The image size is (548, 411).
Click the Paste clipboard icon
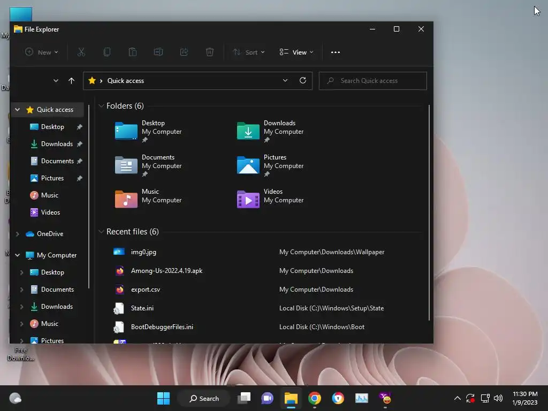[x=133, y=52]
